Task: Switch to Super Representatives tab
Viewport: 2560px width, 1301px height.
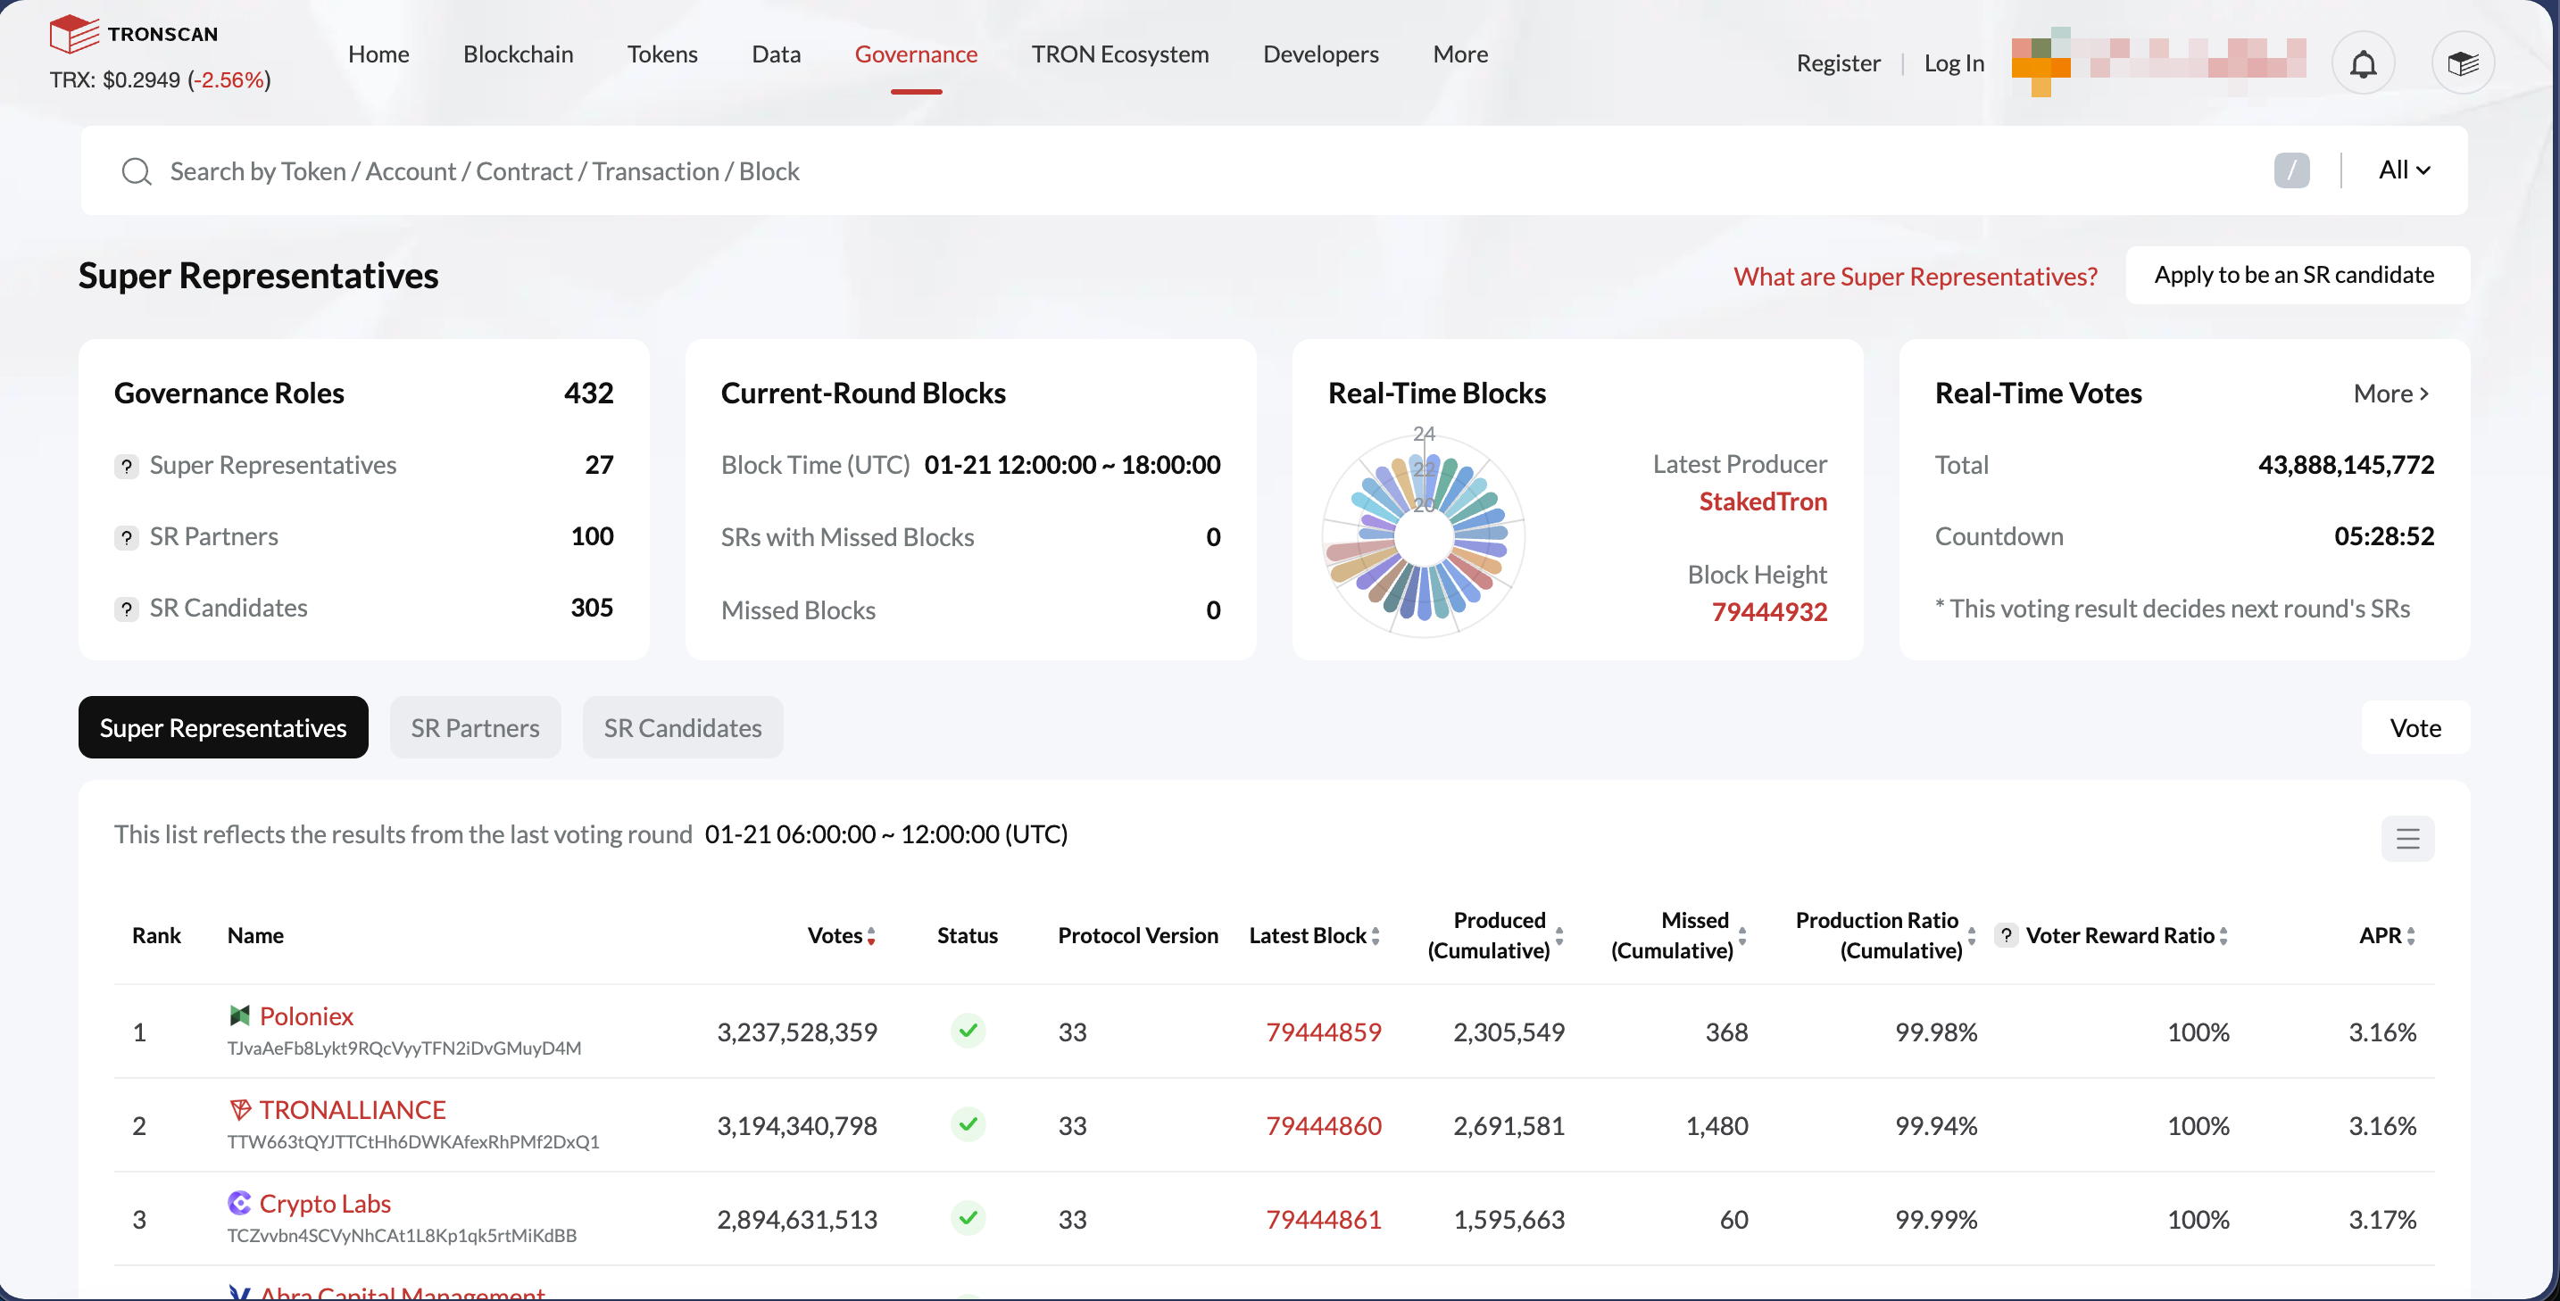Action: pyautogui.click(x=224, y=727)
